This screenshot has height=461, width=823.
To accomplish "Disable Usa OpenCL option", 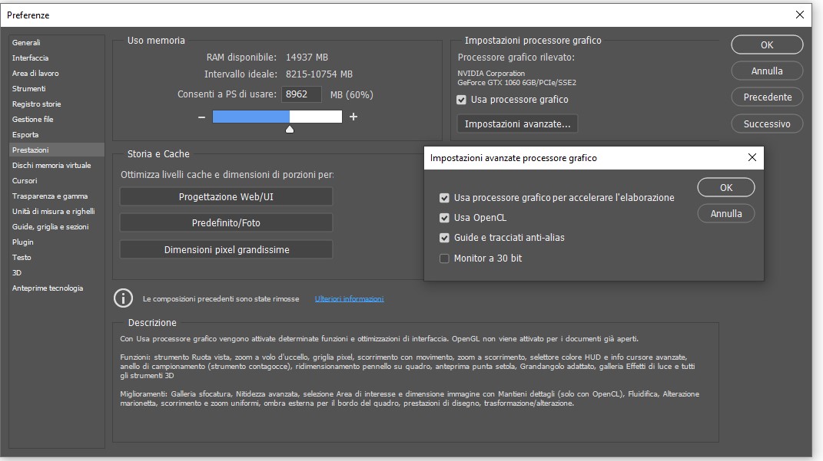I will click(444, 218).
